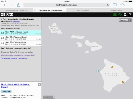Open the Safari share sheet icon
This screenshot has width=133, height=99.
click(19, 5)
